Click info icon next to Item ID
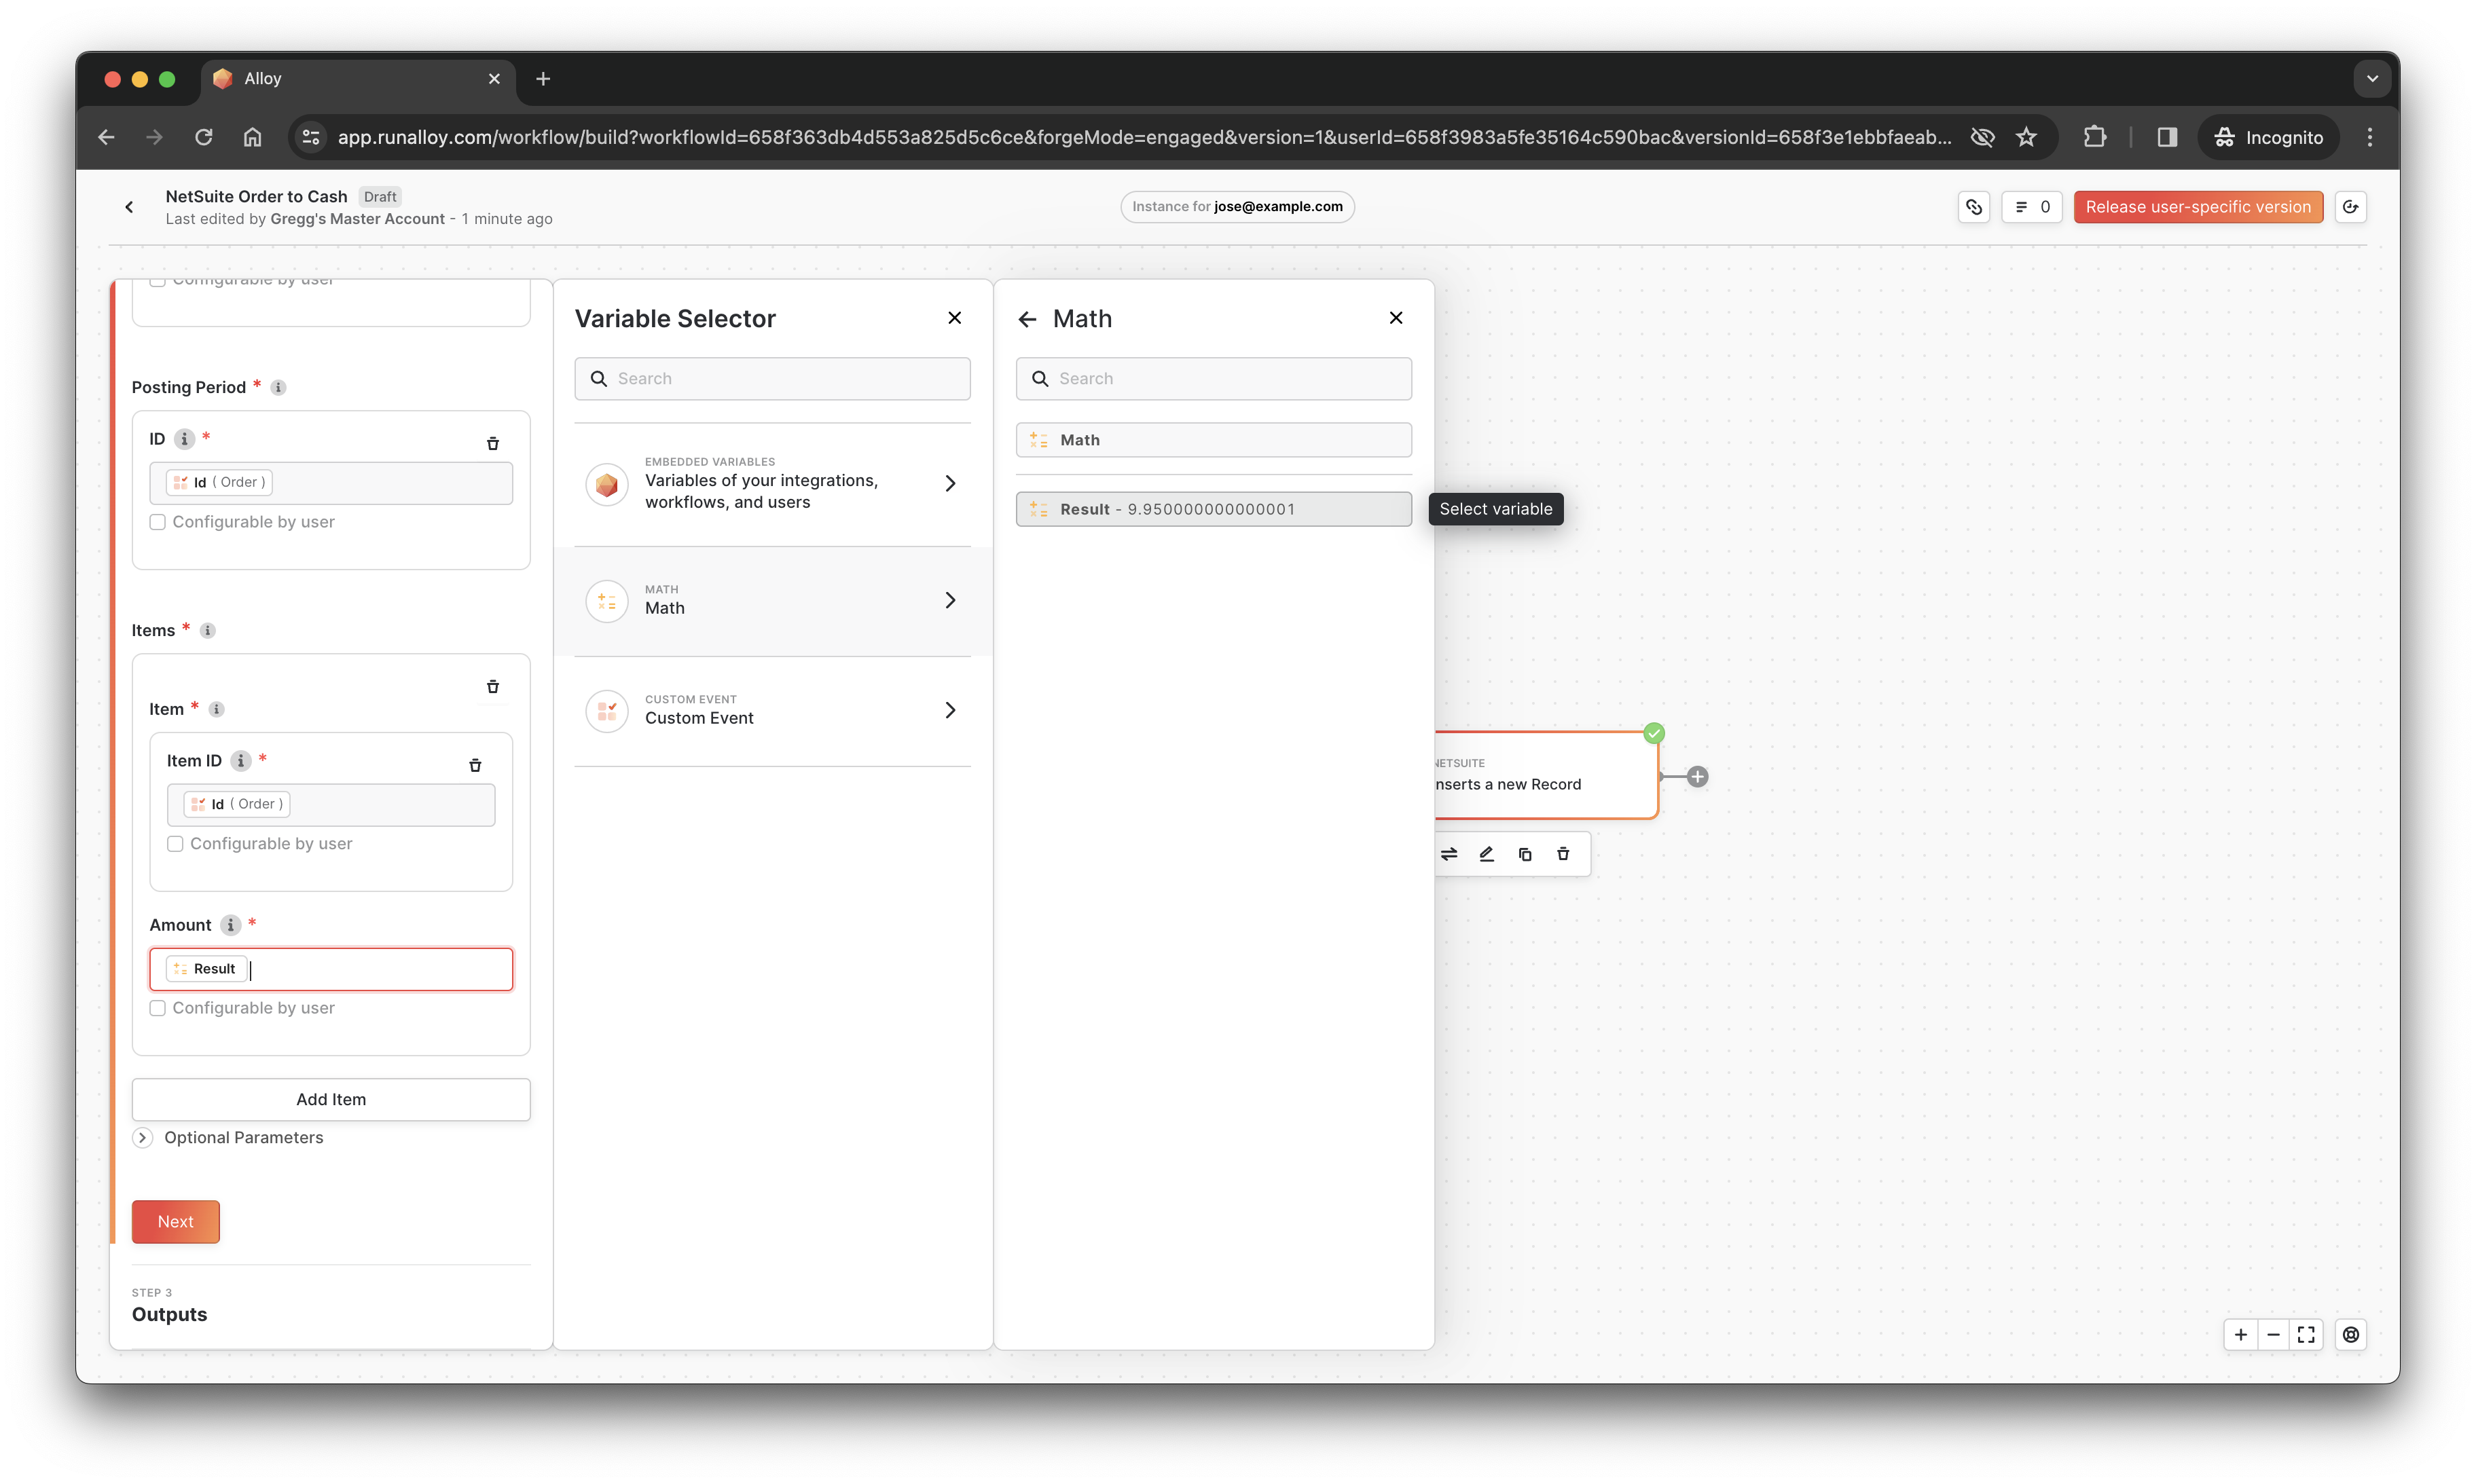Screen dimensions: 2476x1484 (x=241, y=761)
